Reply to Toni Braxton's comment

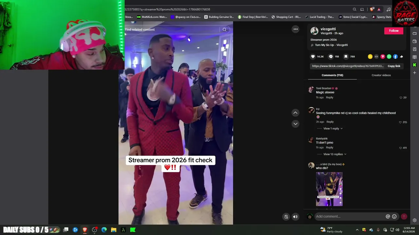[x=329, y=98]
